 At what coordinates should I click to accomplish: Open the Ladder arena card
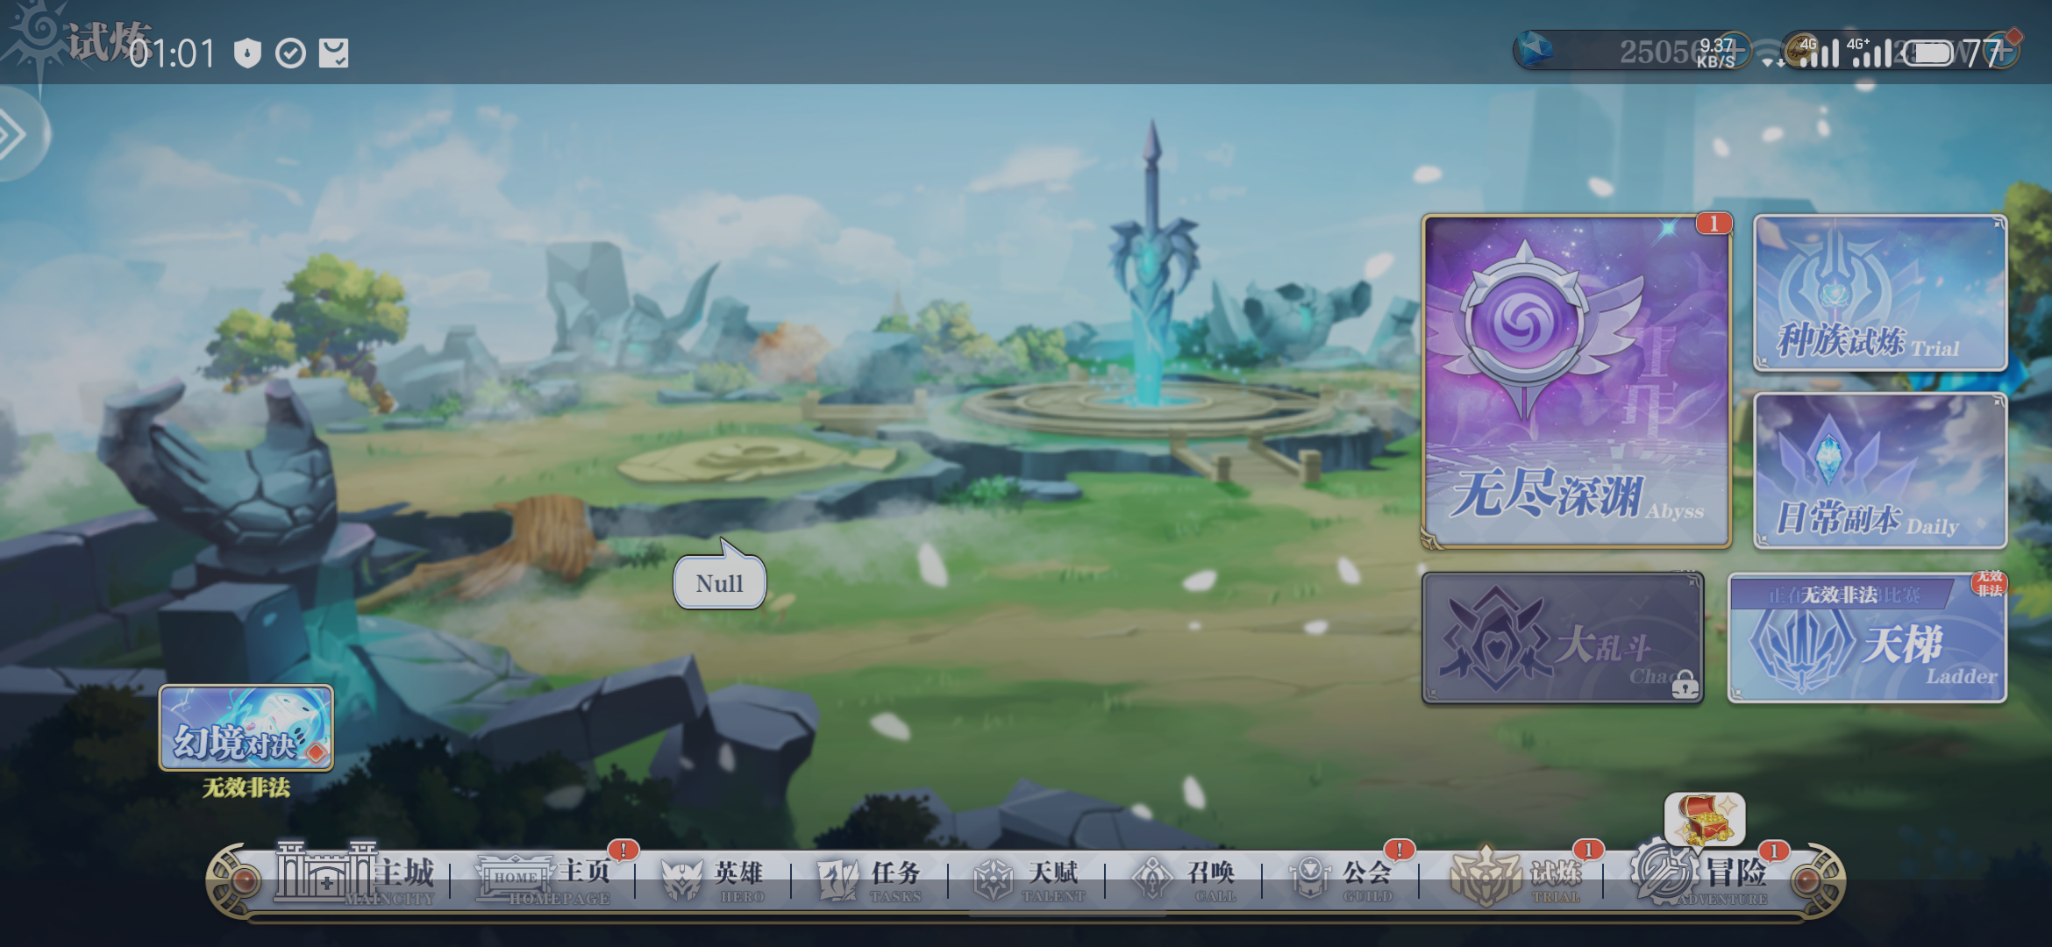[1867, 637]
